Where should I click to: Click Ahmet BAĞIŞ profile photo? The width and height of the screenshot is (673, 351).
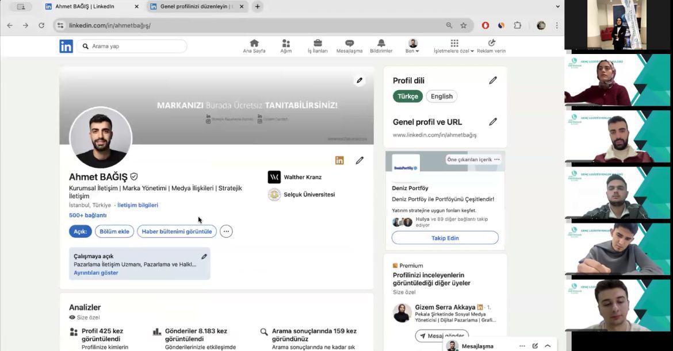pos(101,138)
